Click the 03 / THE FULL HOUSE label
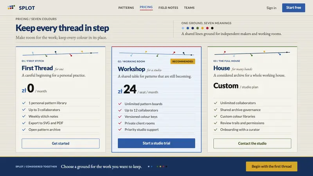This screenshot has height=176, width=313. click(227, 61)
